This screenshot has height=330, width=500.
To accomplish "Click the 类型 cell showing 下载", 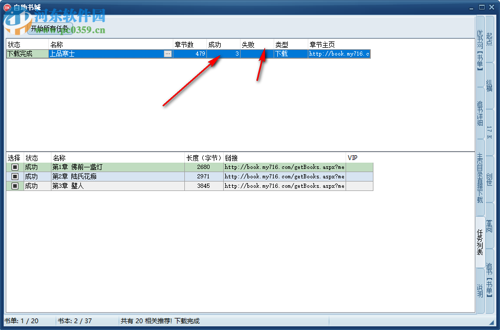I will point(291,54).
